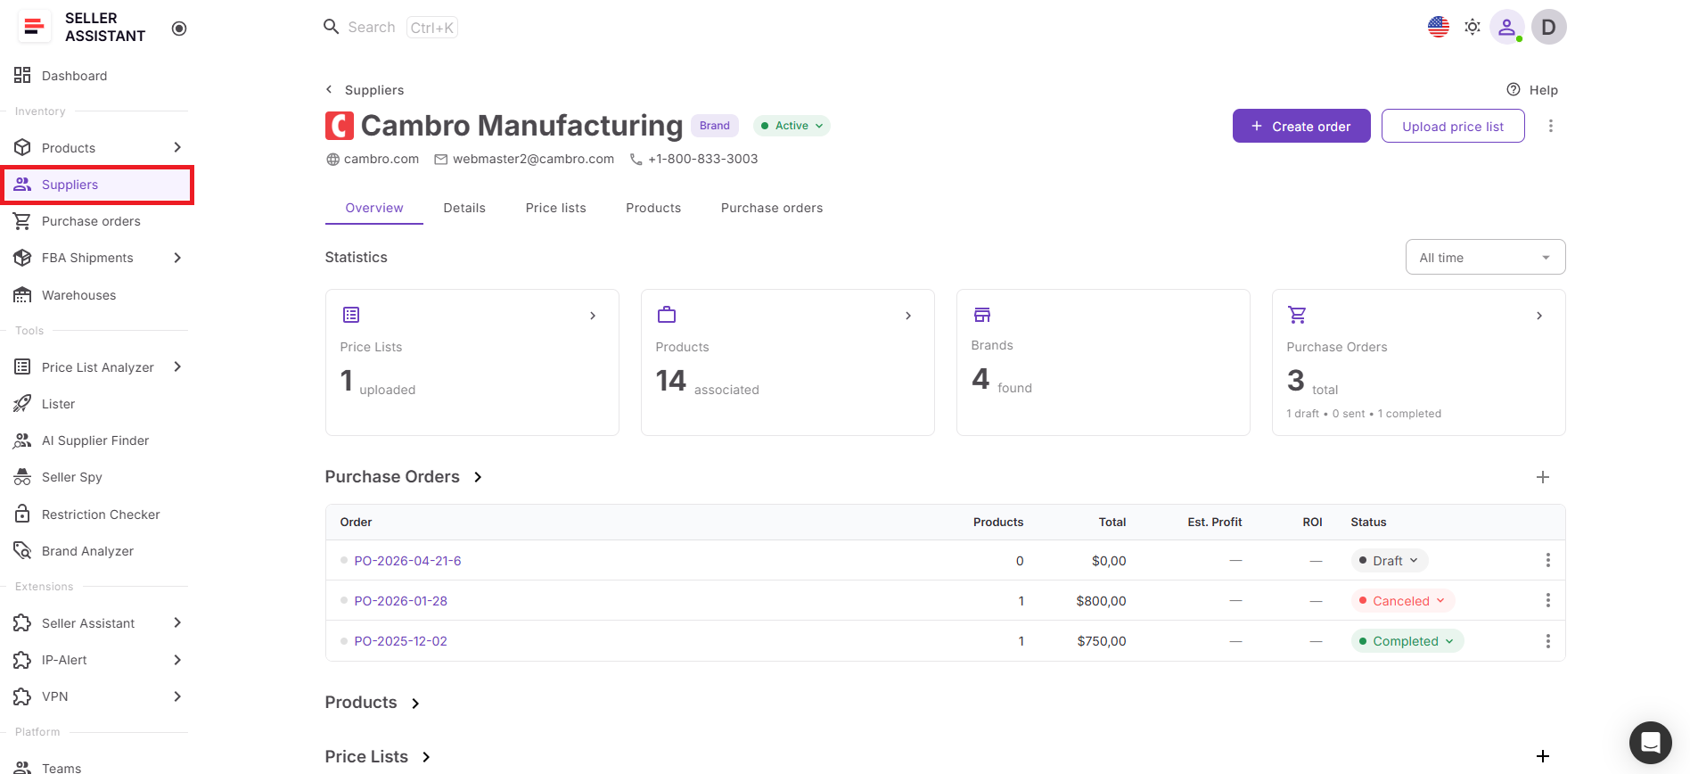
Task: Open Dashboard from the sidebar
Action: 74,76
